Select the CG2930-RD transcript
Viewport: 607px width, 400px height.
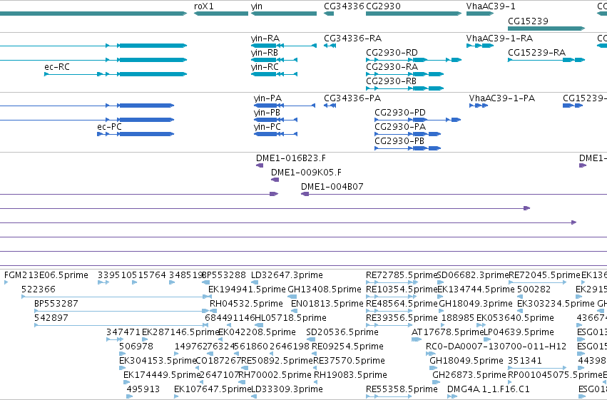414,60
